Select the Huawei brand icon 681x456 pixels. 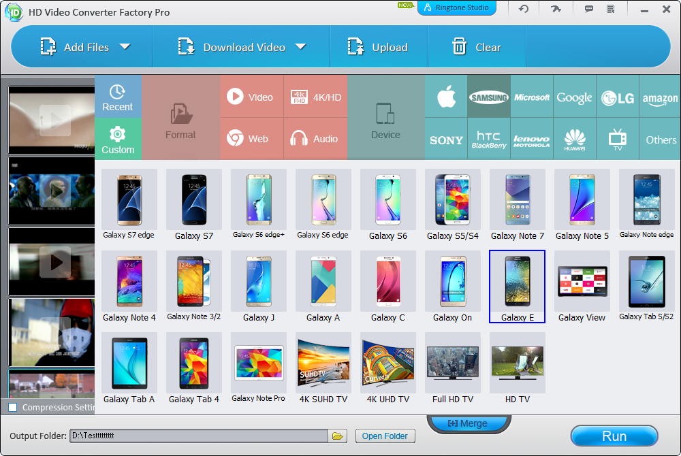click(575, 139)
